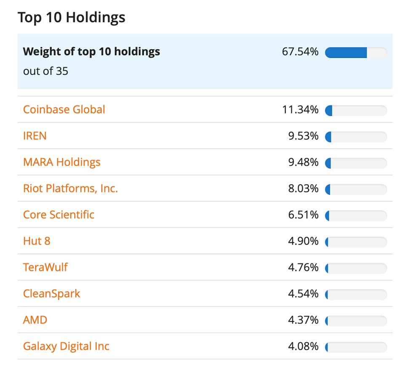Click the 67.54% top holdings weight bar

356,53
